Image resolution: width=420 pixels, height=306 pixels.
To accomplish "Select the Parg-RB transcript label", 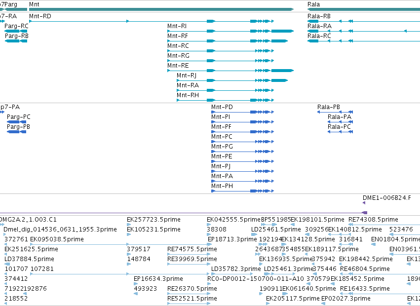I will pyautogui.click(x=17, y=36).
